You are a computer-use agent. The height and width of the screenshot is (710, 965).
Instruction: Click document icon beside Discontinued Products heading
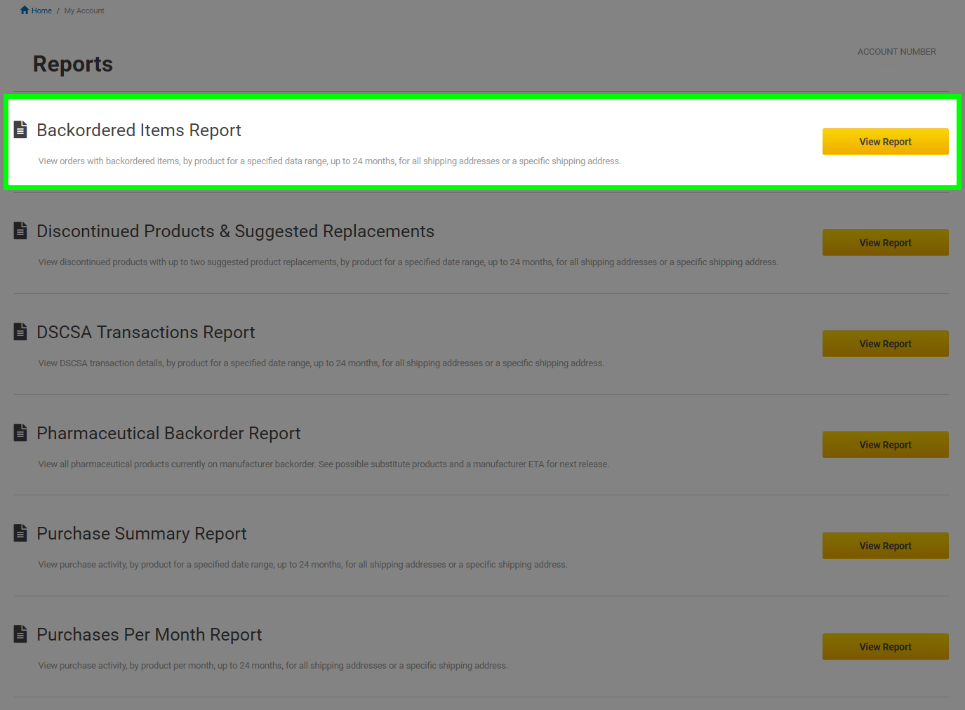click(x=20, y=231)
